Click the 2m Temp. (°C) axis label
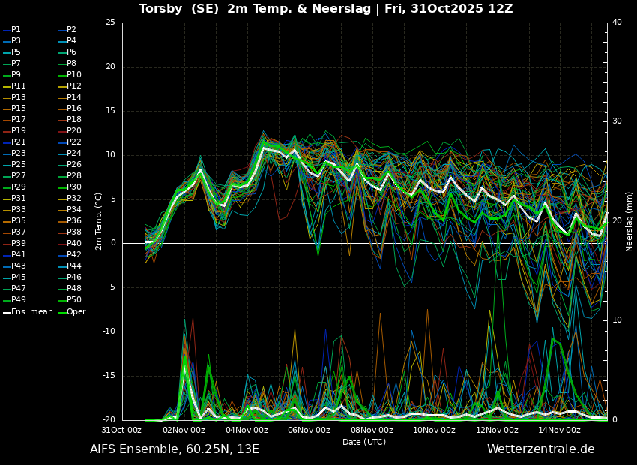637x465 pixels. click(x=99, y=221)
